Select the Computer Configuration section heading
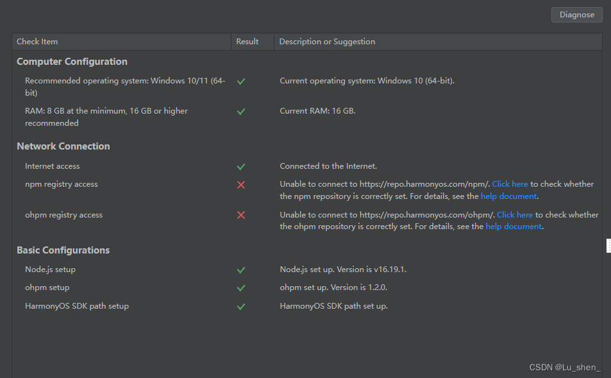 click(x=72, y=62)
